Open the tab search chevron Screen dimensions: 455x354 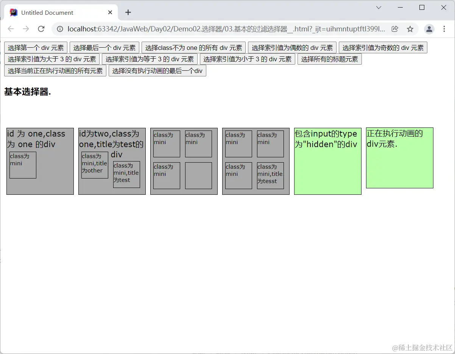379,8
